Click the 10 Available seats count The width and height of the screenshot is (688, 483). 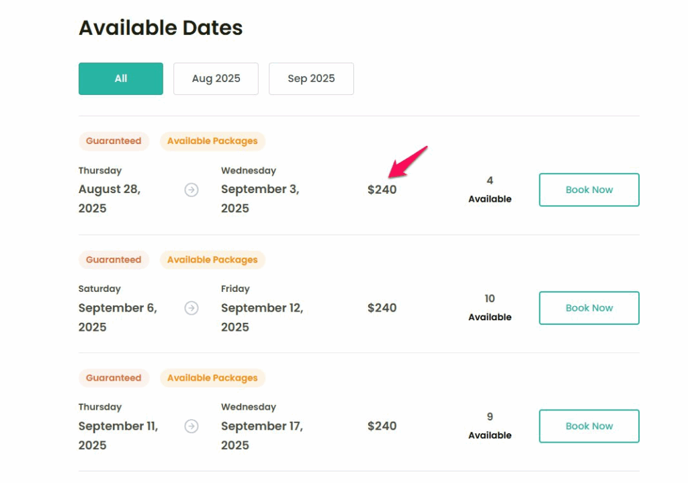click(490, 307)
